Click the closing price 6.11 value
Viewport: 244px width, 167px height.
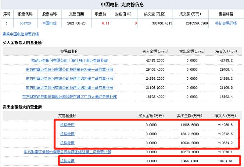[x=106, y=23]
